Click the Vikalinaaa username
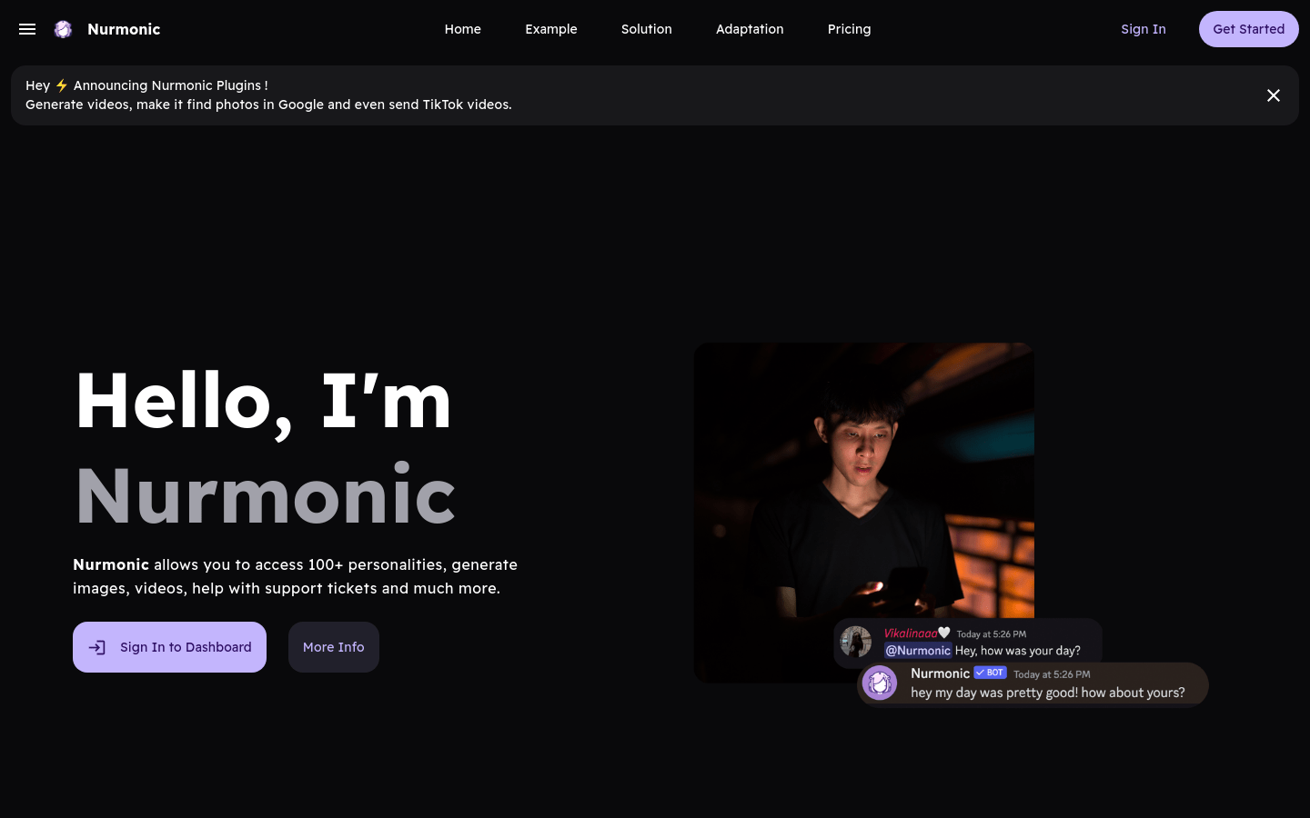Image resolution: width=1310 pixels, height=818 pixels. click(x=911, y=633)
